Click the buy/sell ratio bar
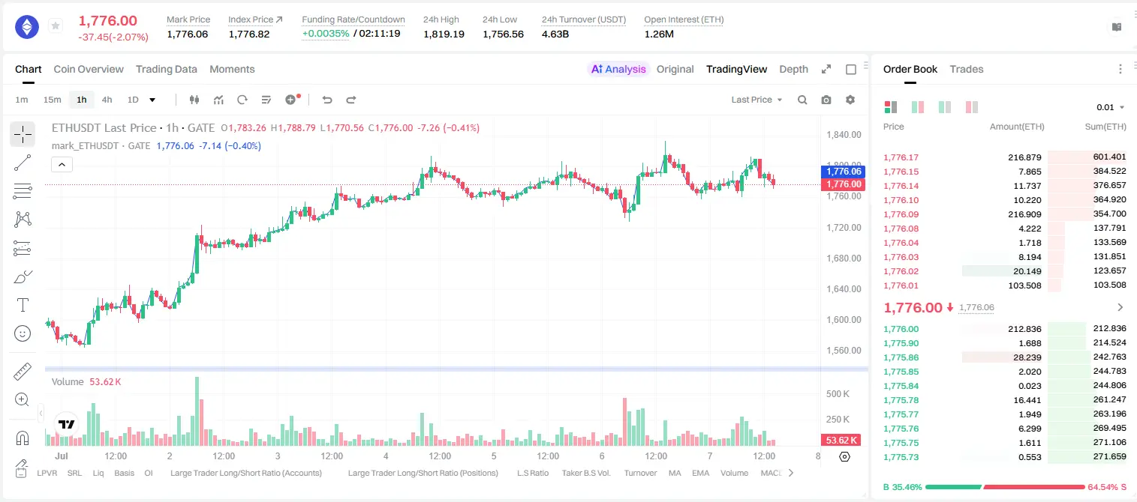Image resolution: width=1137 pixels, height=502 pixels. 1005,487
